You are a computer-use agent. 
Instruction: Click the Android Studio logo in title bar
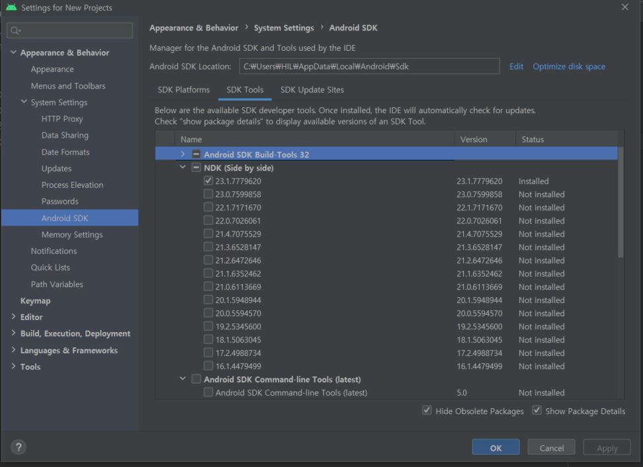11,7
